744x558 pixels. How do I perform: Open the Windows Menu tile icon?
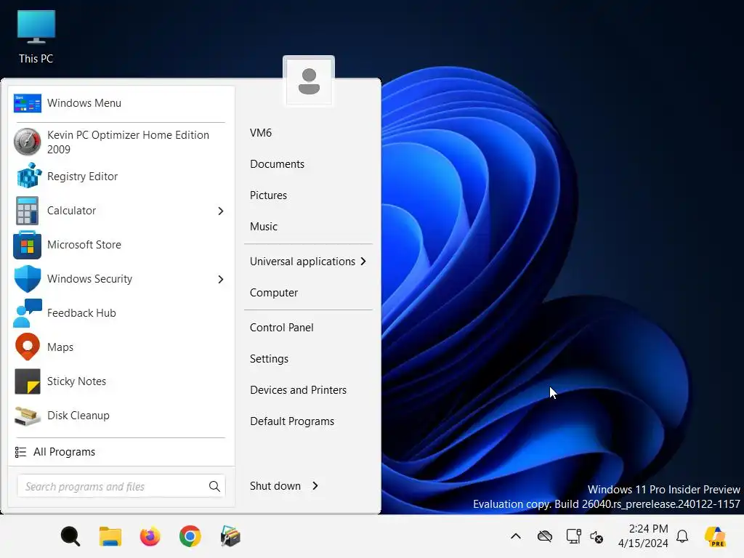[x=28, y=103]
